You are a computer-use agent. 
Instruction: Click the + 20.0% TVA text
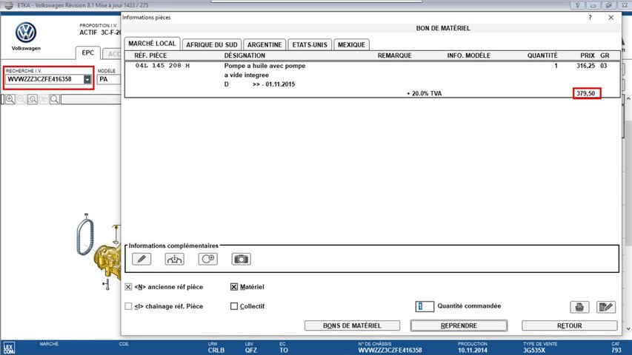(x=424, y=93)
